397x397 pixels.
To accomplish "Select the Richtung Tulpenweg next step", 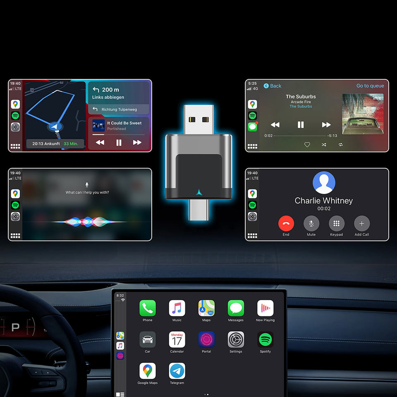I will click(x=119, y=109).
